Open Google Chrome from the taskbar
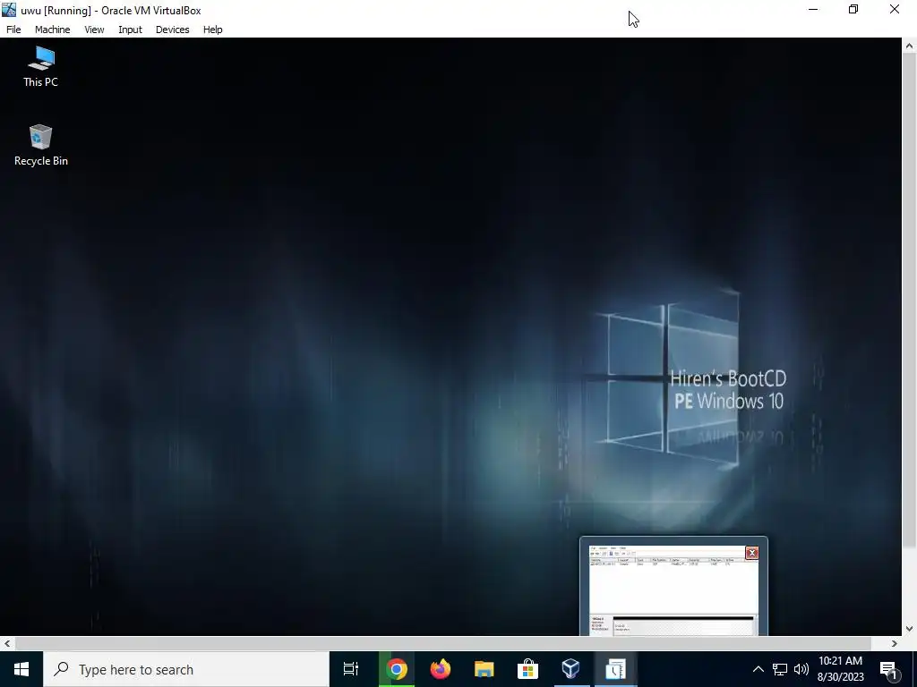The image size is (917, 687). [x=396, y=669]
